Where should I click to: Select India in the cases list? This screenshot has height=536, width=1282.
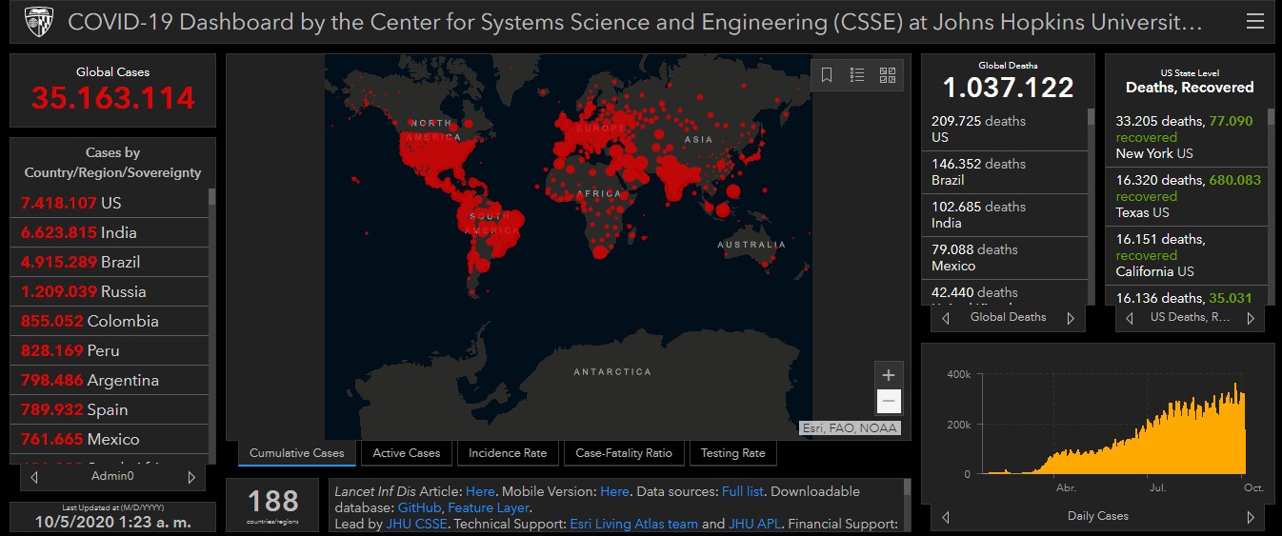point(110,232)
